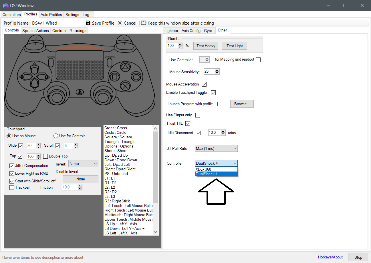The height and width of the screenshot is (263, 371).
Task: Click the Stop button
Action: point(358,257)
